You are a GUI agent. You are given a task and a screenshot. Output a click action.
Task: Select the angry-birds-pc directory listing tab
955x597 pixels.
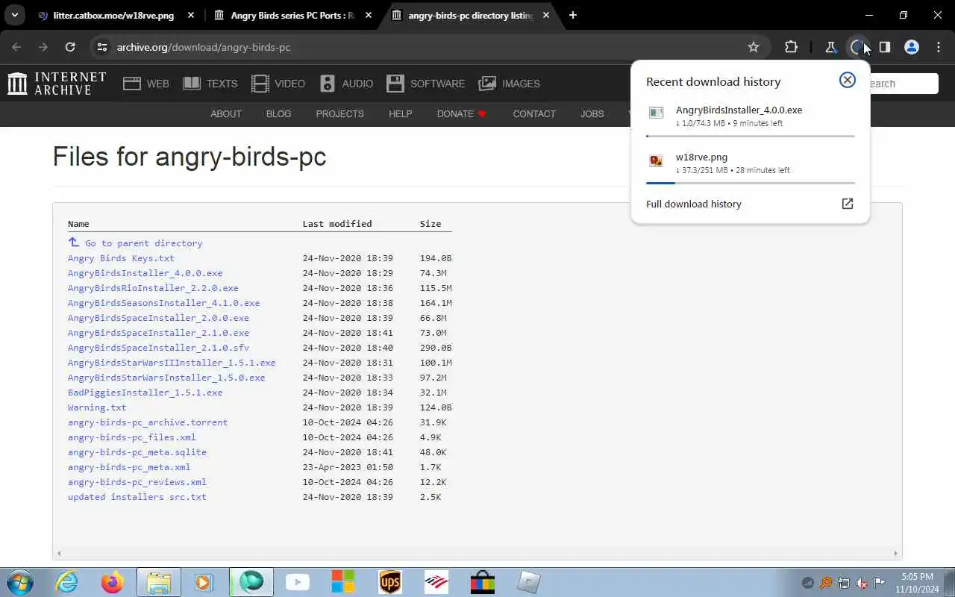coord(469,15)
